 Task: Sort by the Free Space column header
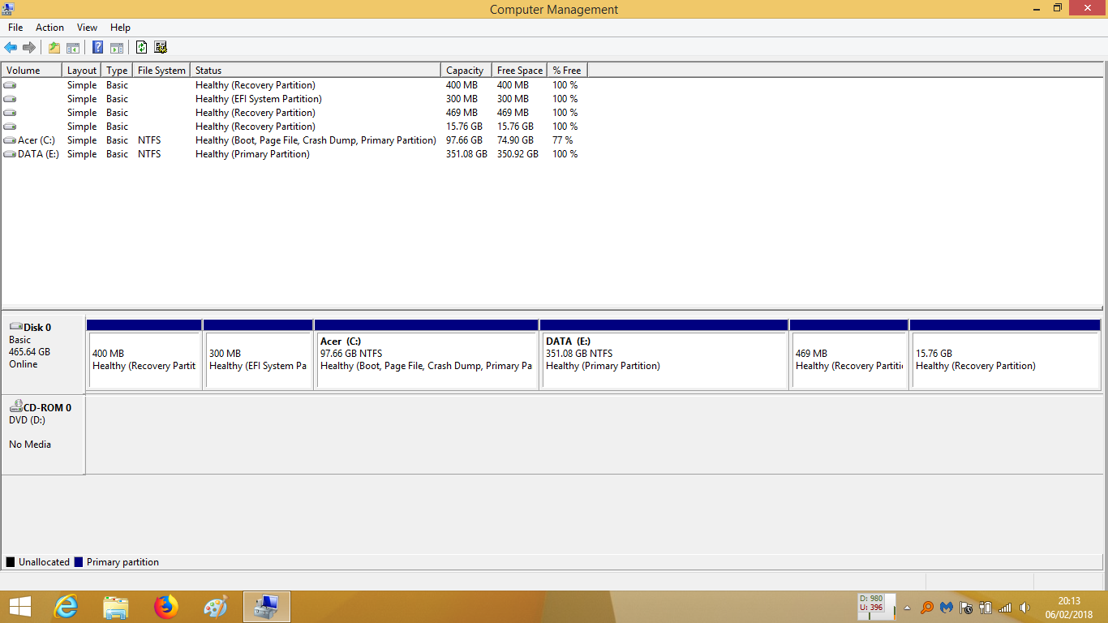520,71
